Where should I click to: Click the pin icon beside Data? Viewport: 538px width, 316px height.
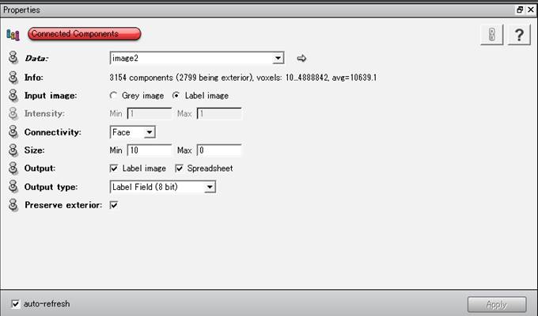tap(13, 58)
